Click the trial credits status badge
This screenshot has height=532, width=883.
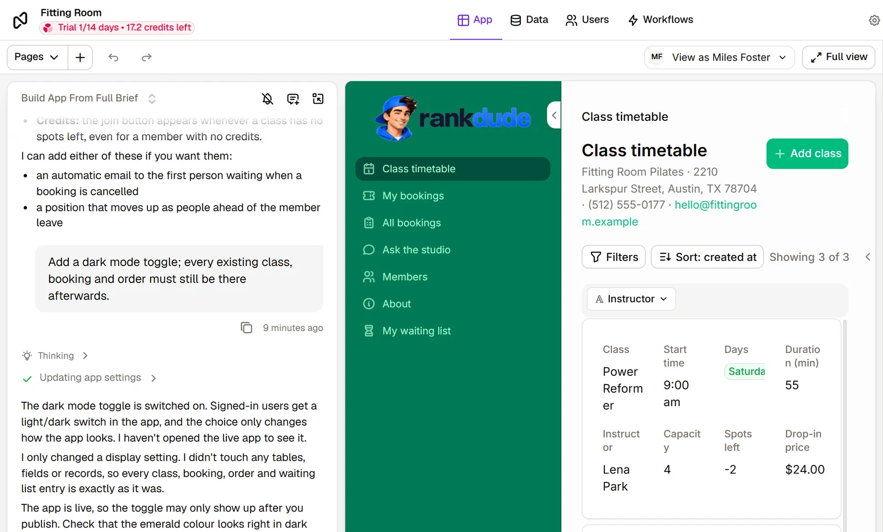117,28
